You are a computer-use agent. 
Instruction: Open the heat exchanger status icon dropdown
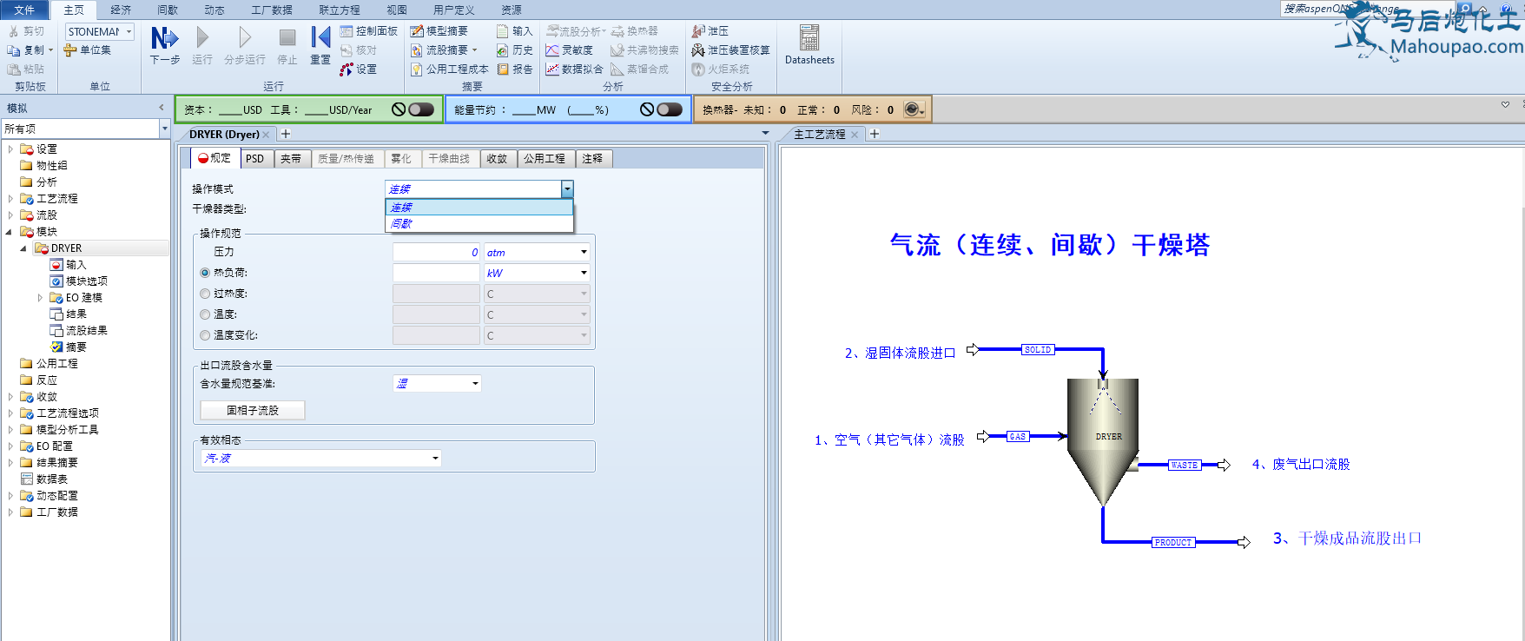pyautogui.click(x=915, y=109)
